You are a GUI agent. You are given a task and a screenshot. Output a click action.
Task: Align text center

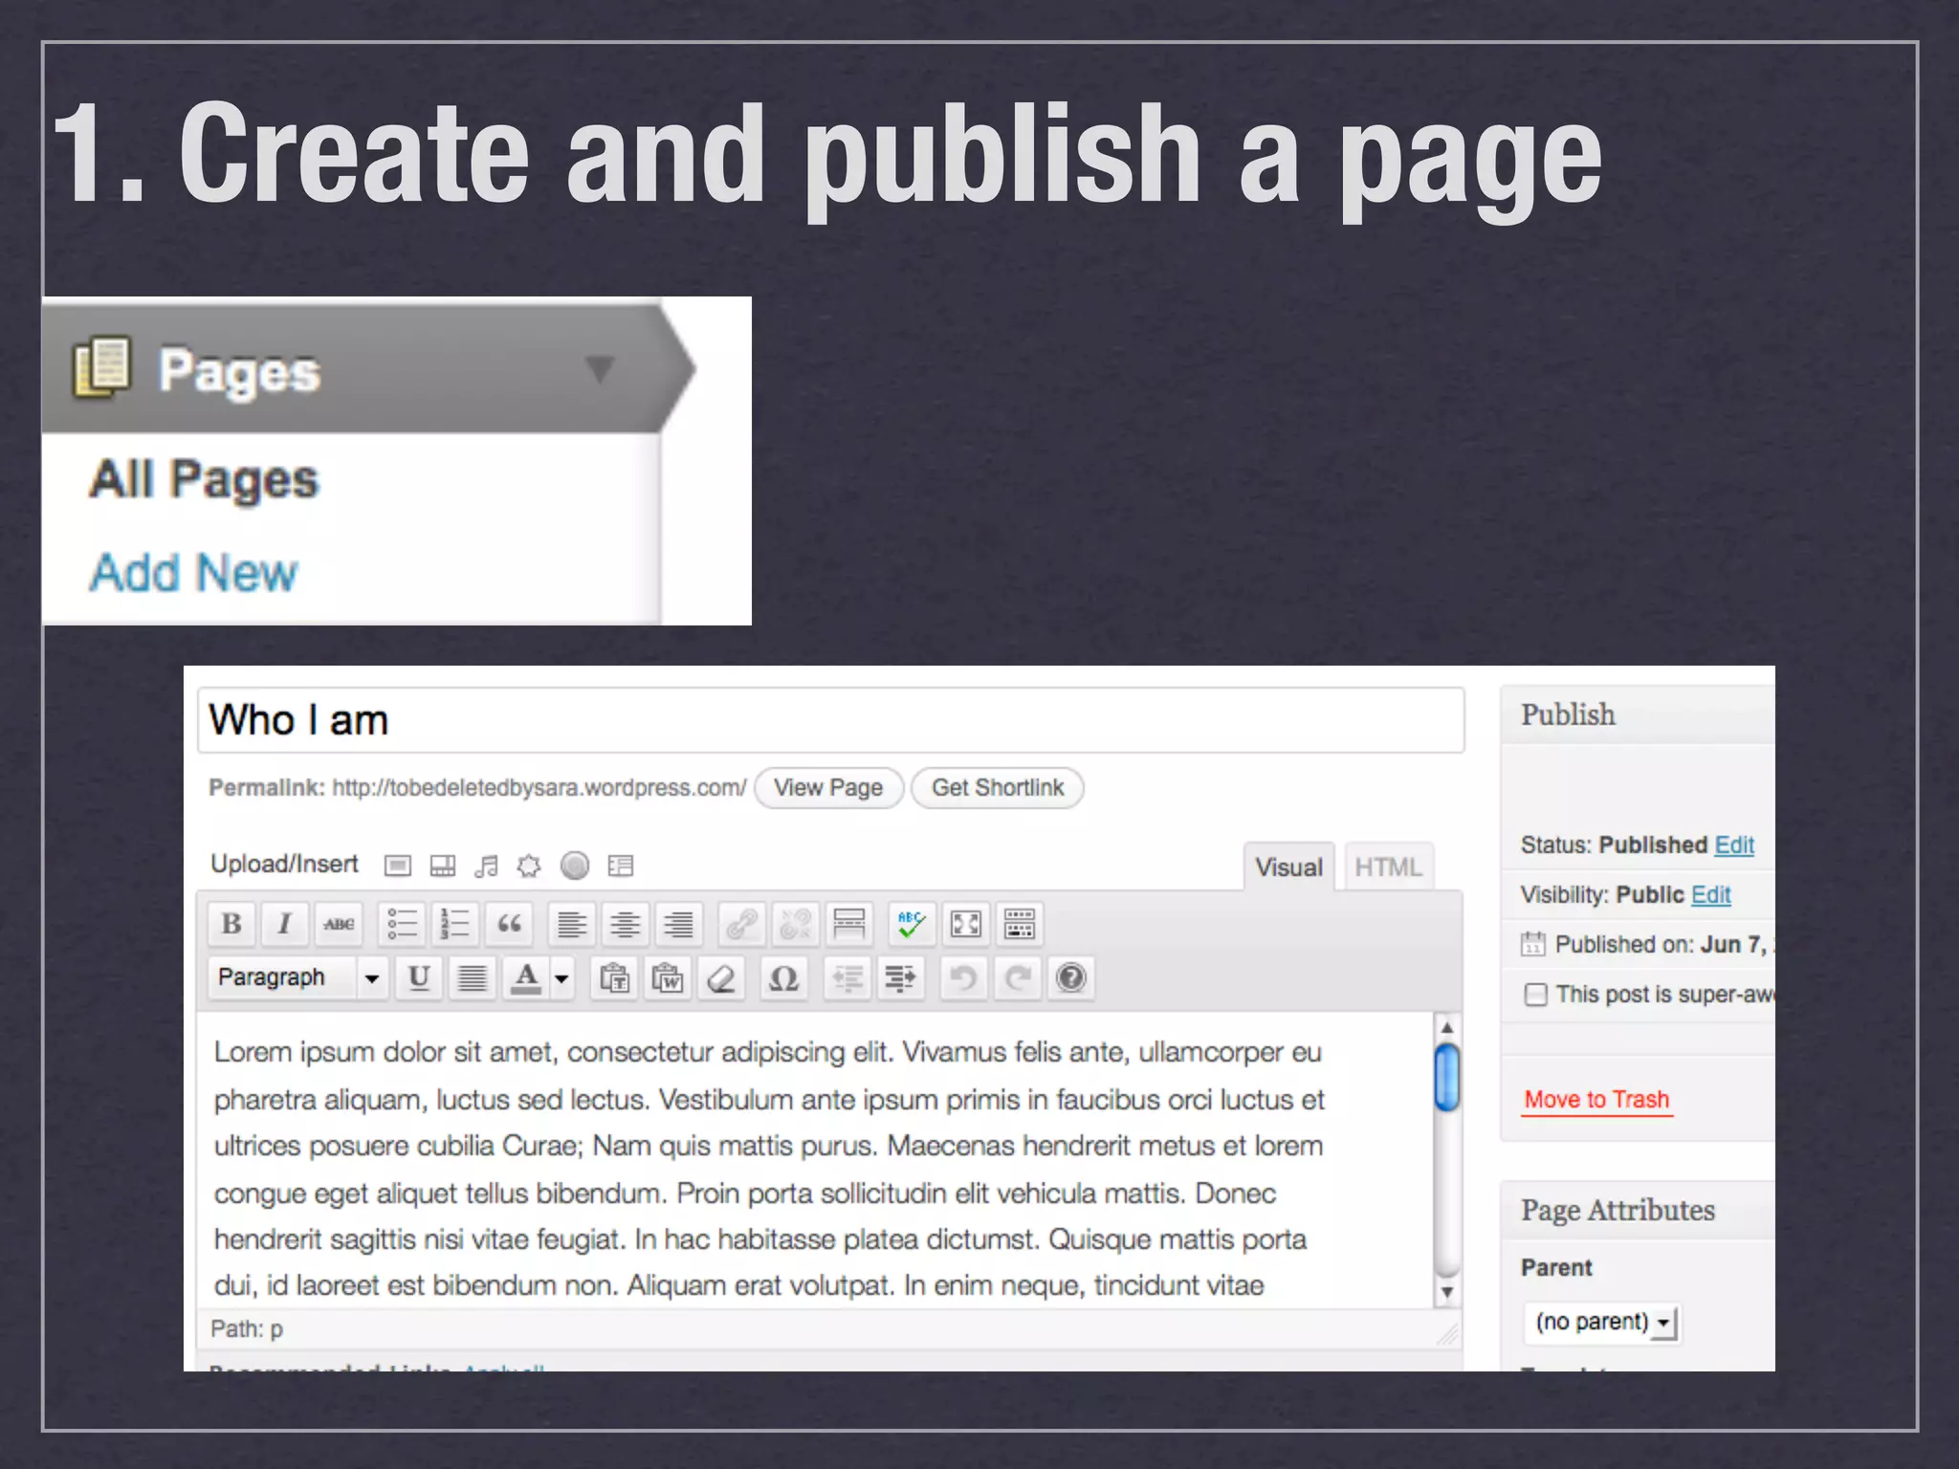(x=626, y=924)
